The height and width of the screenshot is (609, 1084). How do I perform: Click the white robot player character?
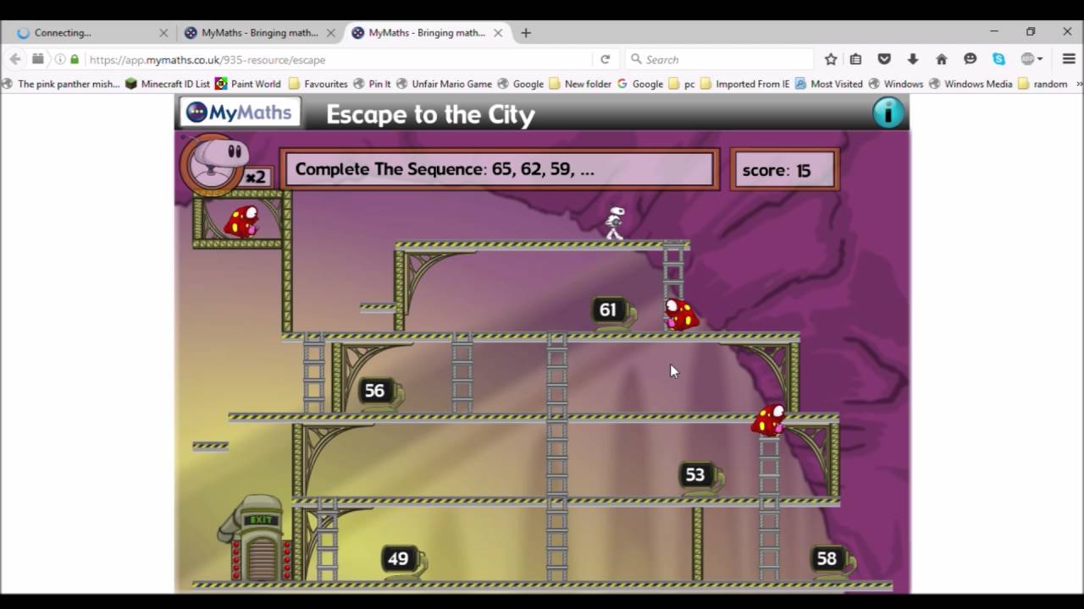tap(615, 223)
